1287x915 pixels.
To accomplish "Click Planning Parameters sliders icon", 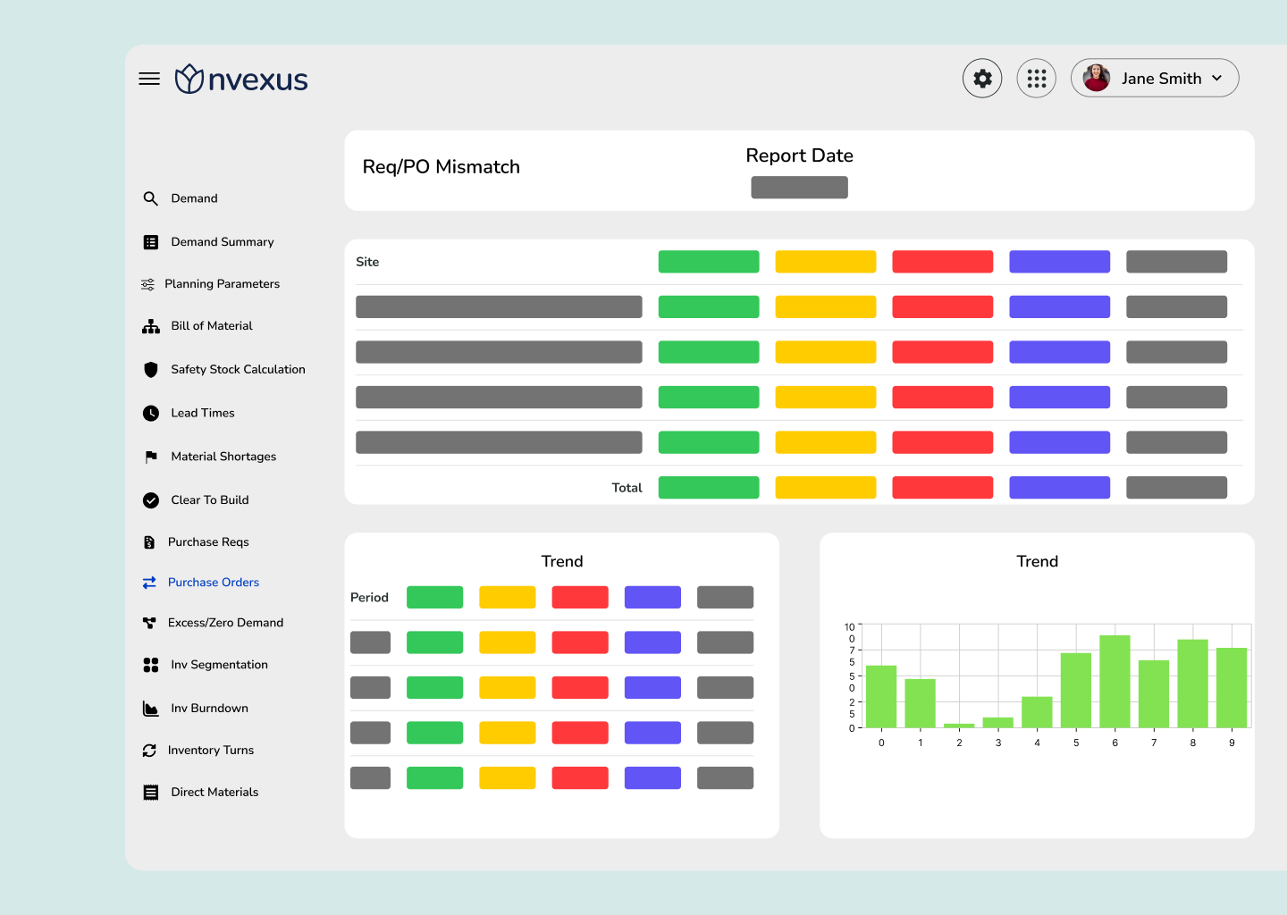I will coord(147,284).
